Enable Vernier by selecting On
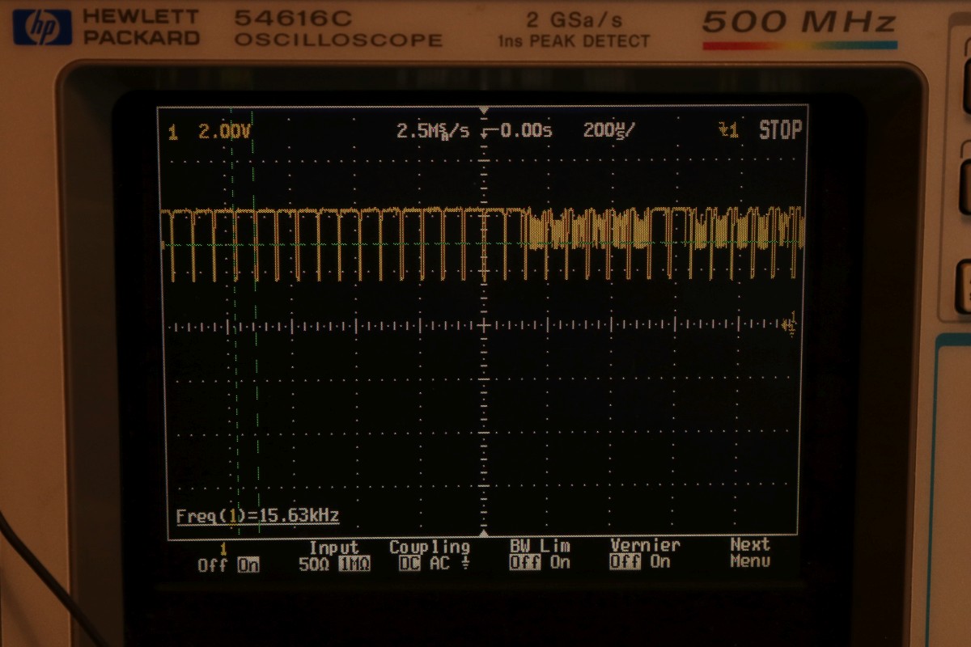This screenshot has height=647, width=971. (660, 563)
